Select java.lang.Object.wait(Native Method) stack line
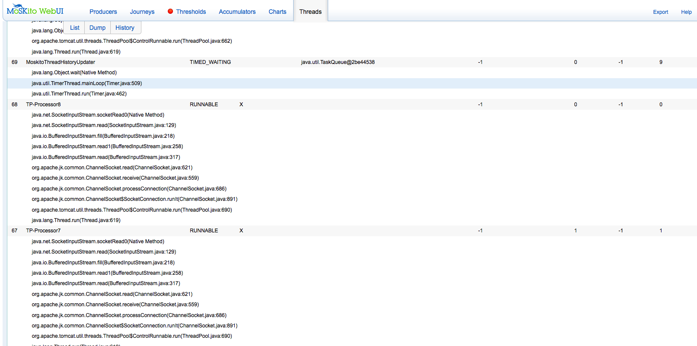The width and height of the screenshot is (697, 346). [x=74, y=73]
